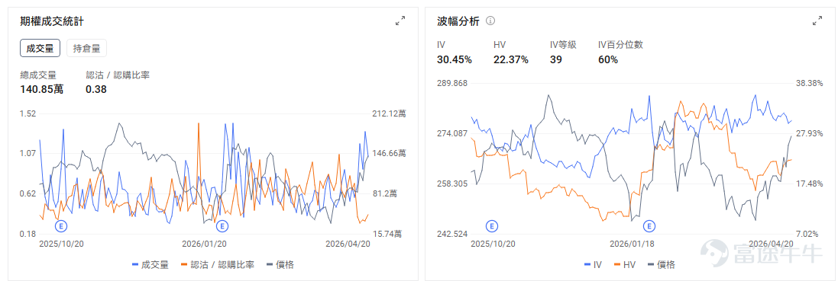838x281 pixels.
Task: Click the 1.07 left axis label
Action: point(28,154)
